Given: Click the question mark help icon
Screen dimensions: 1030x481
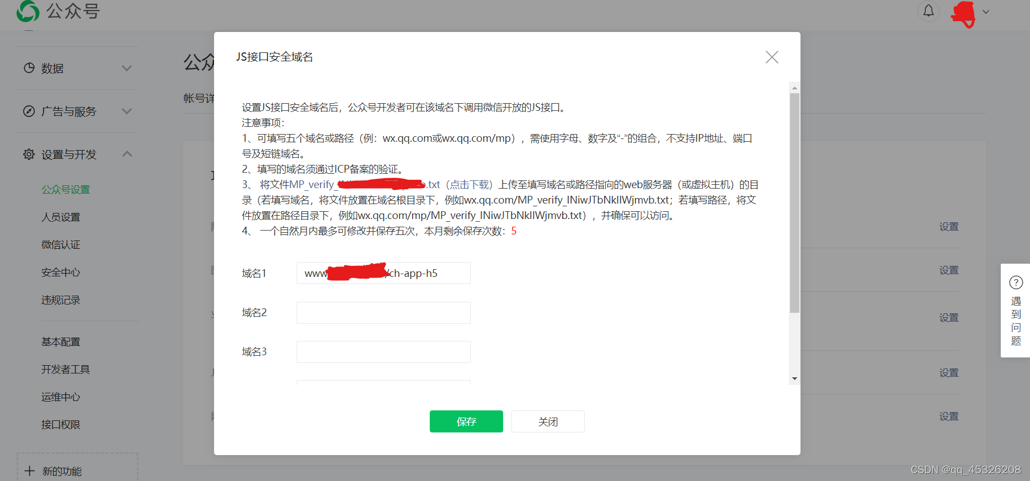Looking at the screenshot, I should (1016, 282).
